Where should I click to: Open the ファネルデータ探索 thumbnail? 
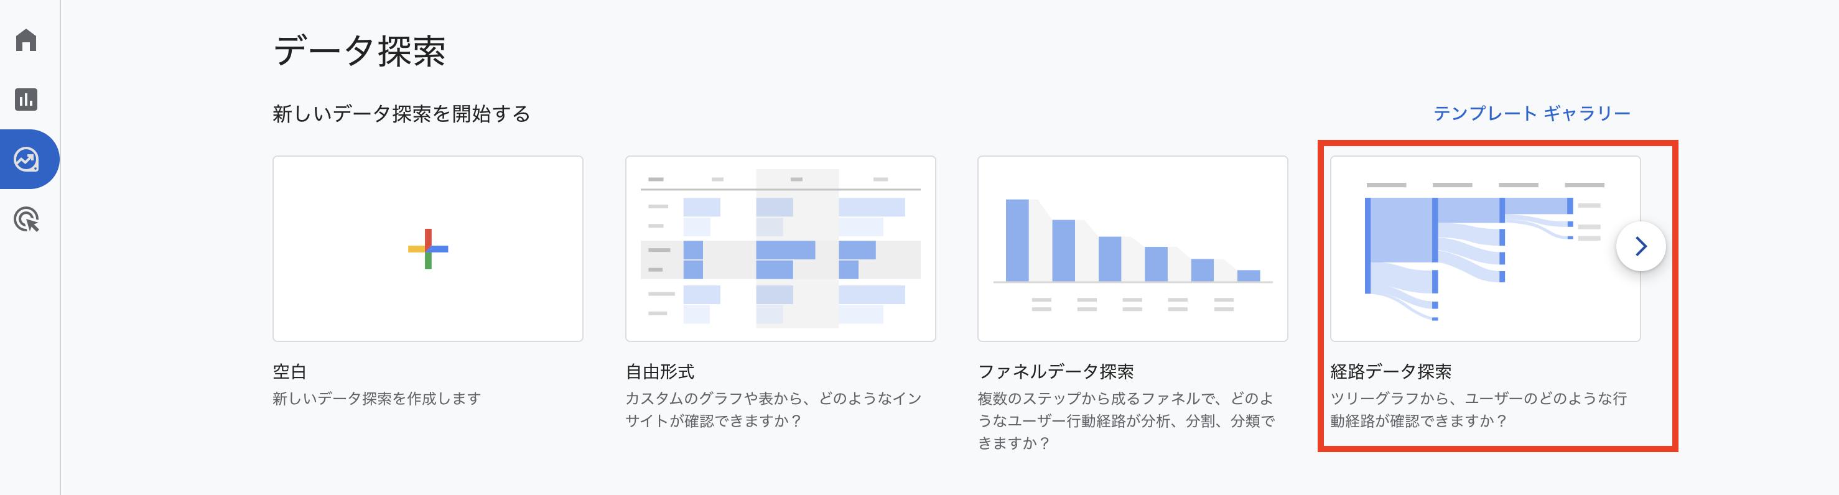1132,249
